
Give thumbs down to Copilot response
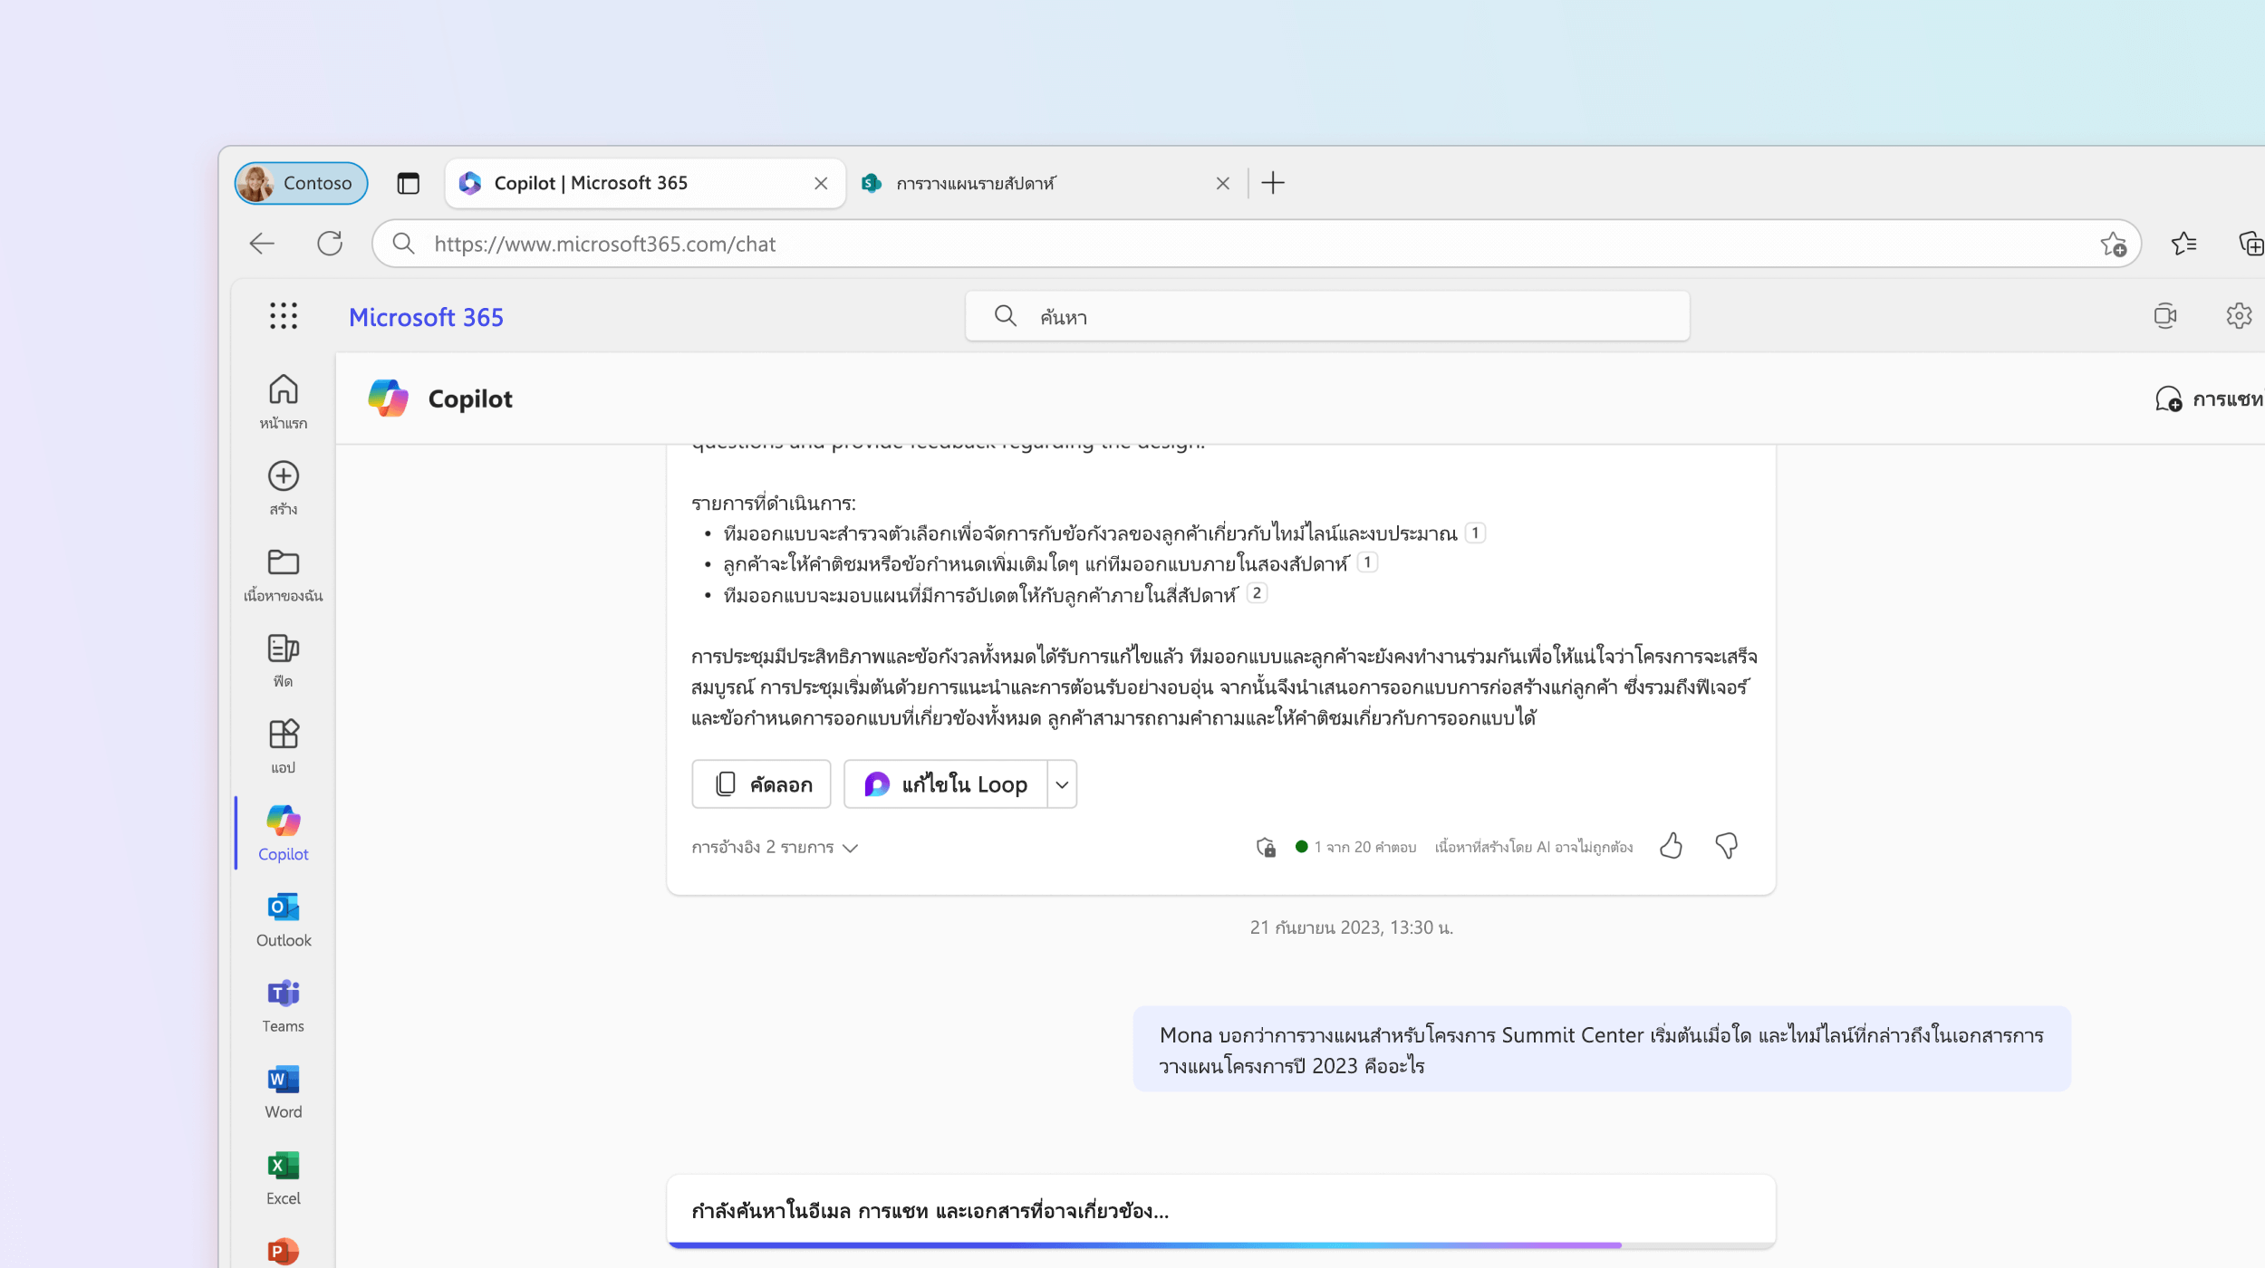click(1726, 846)
